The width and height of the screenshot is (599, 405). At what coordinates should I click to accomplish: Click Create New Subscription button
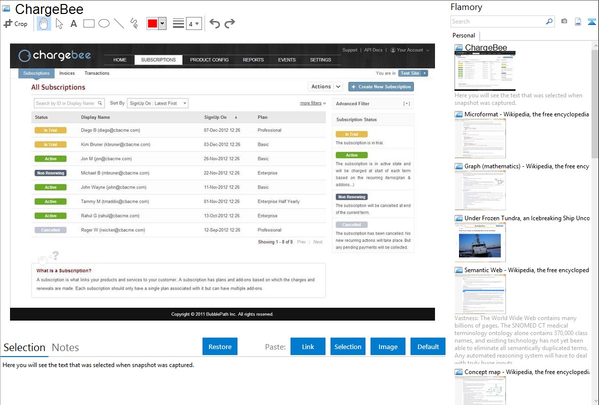tap(381, 87)
